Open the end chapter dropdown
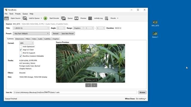 point(101,28)
